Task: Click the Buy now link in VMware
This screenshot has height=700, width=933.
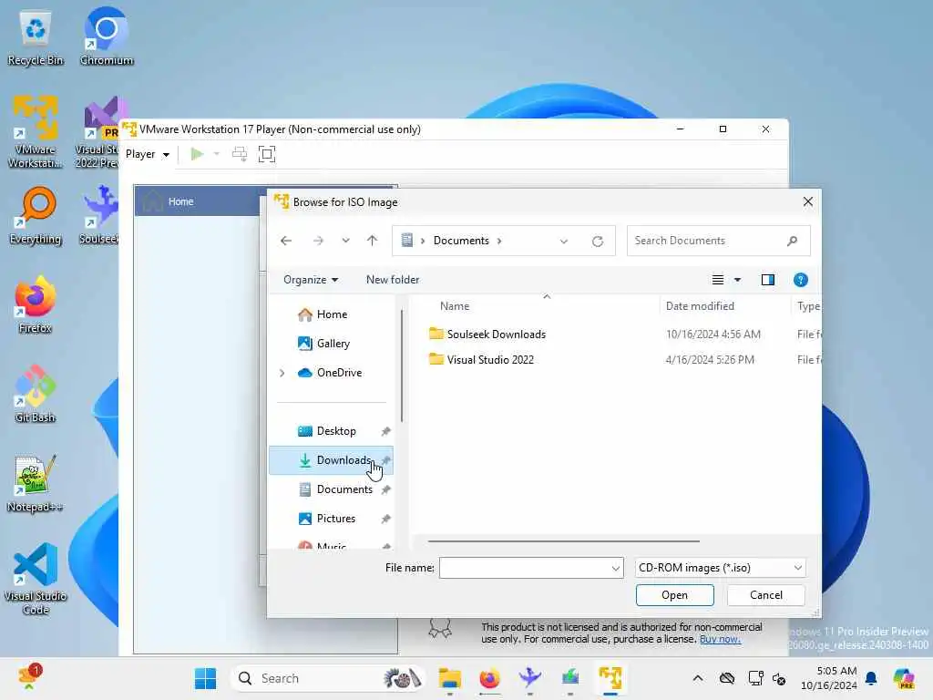Action: coord(720,639)
